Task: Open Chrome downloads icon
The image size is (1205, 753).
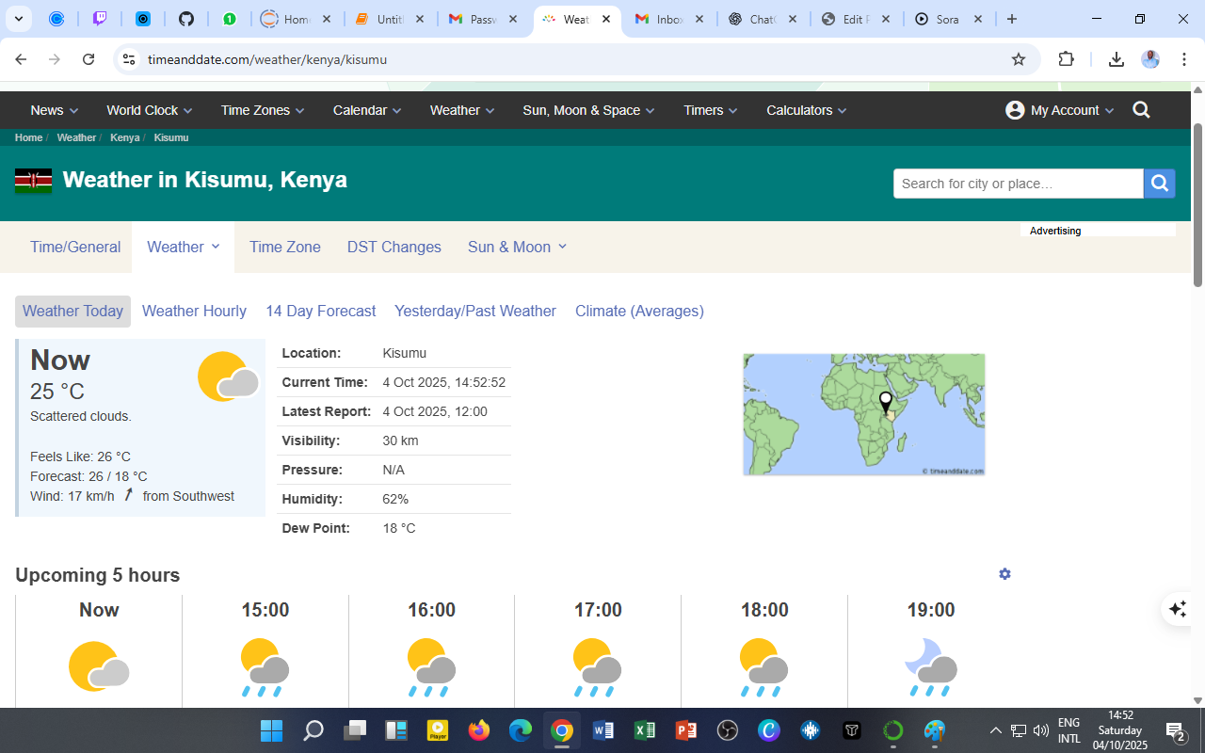Action: point(1116,59)
